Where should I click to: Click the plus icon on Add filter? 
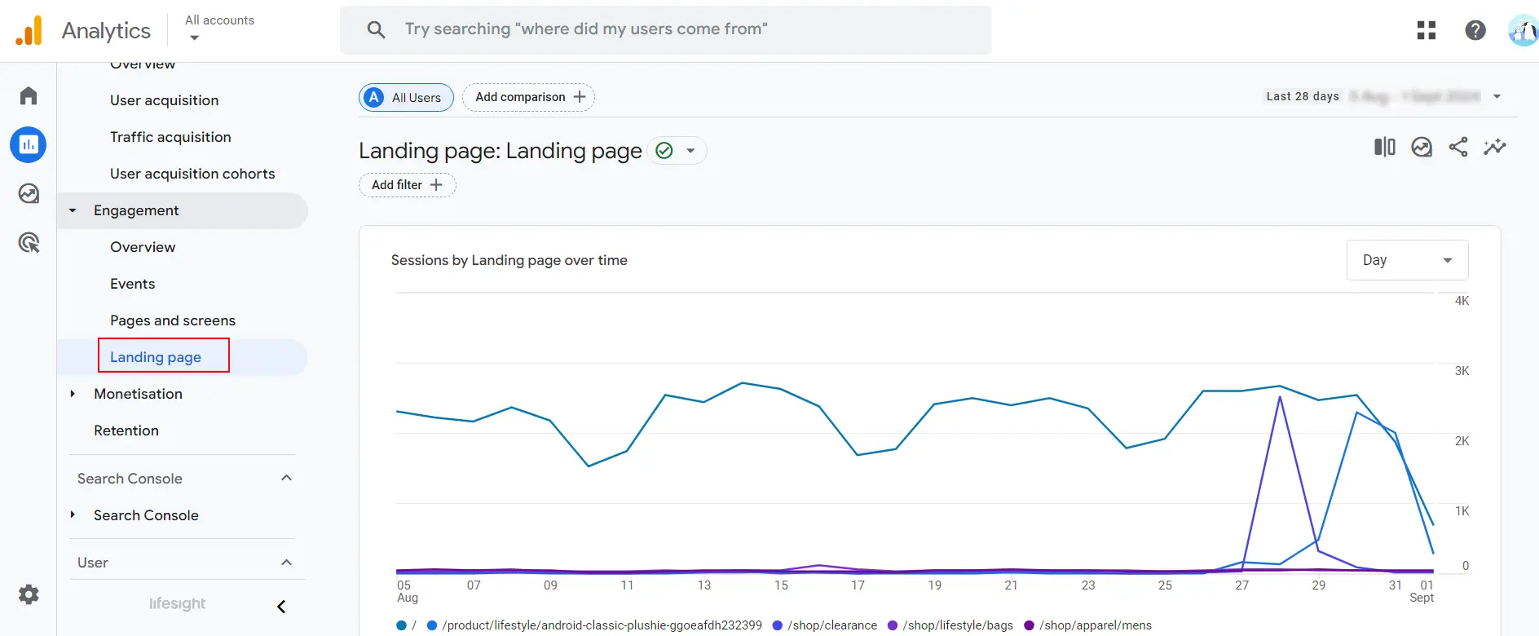click(x=436, y=185)
